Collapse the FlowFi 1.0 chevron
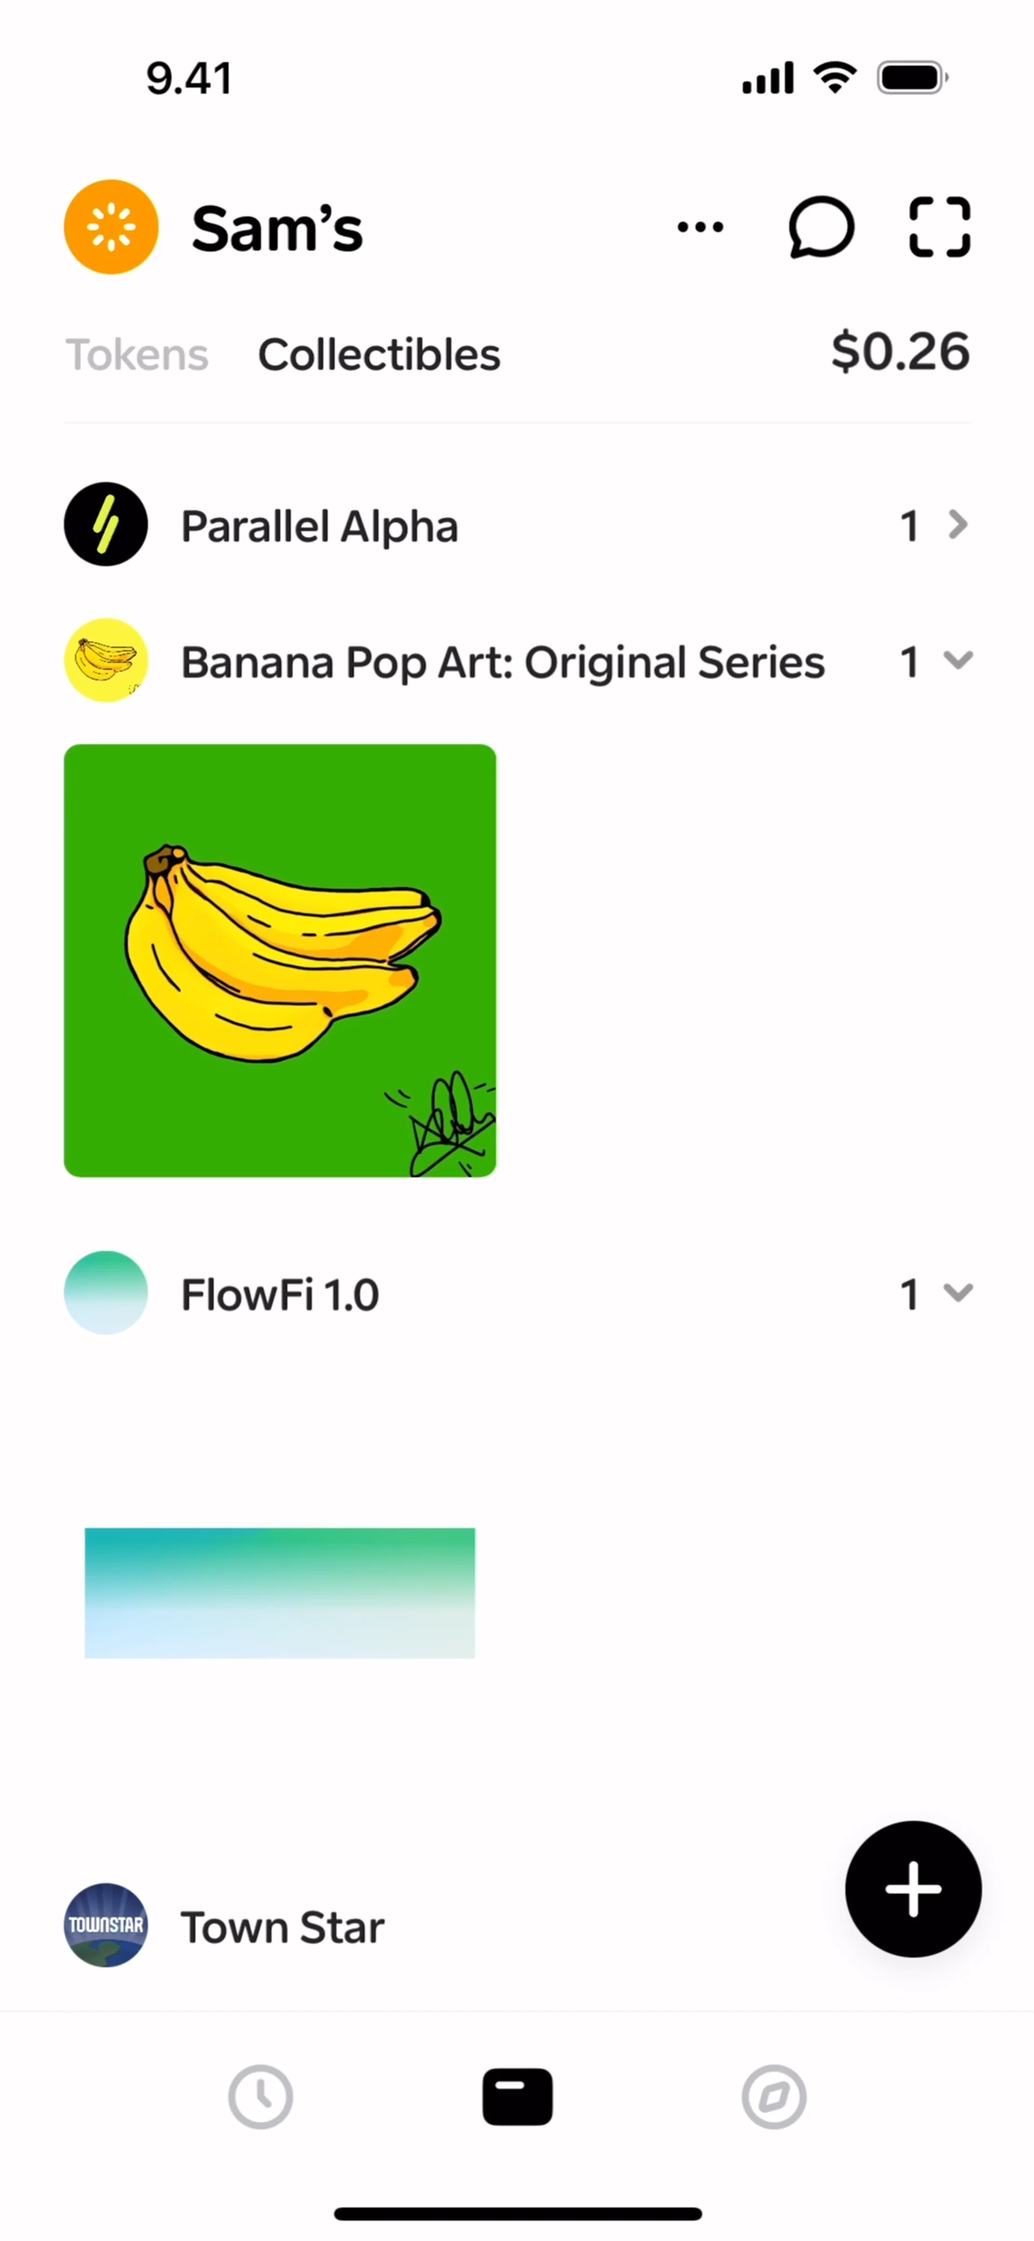 [x=958, y=1293]
